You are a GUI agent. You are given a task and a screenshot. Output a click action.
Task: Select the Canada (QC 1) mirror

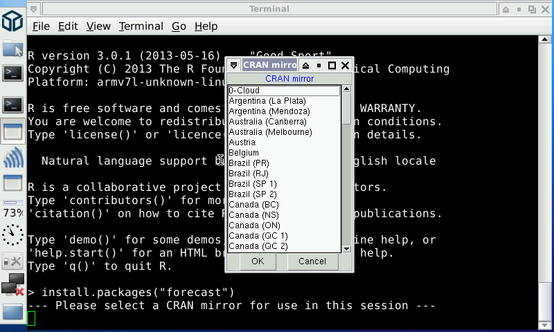click(x=284, y=236)
